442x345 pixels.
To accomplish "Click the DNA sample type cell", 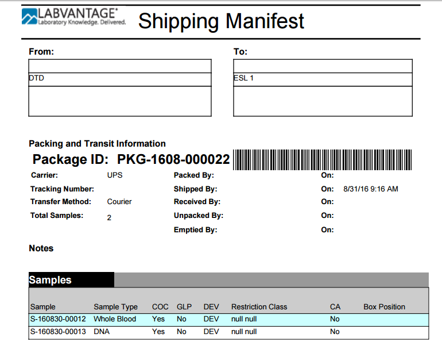I will [102, 331].
